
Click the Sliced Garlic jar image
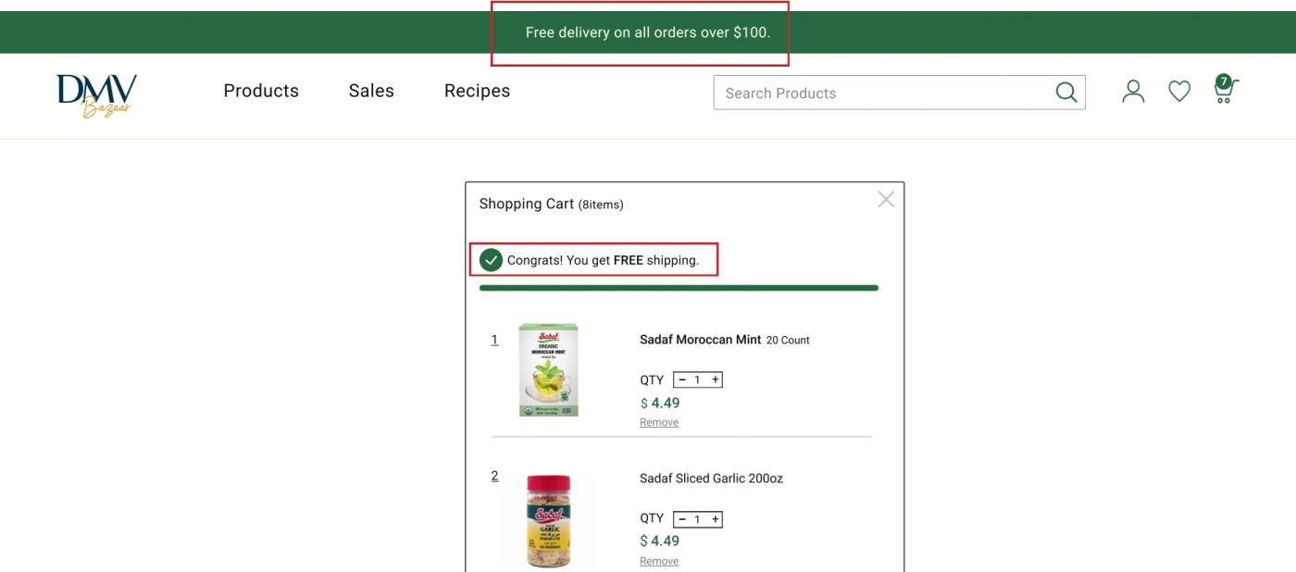[548, 520]
